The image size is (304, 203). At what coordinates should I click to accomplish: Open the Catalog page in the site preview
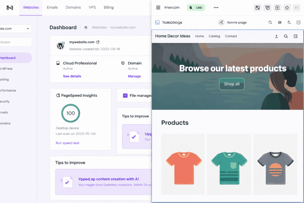click(214, 36)
